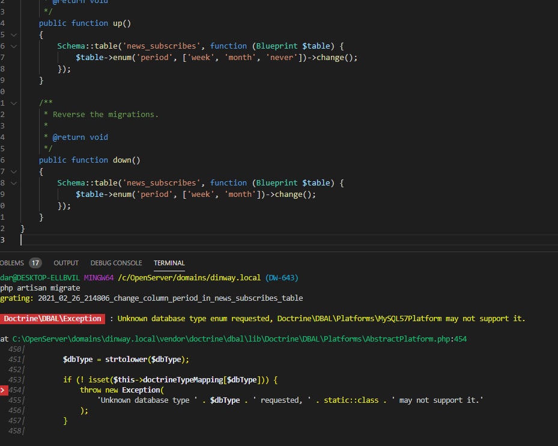Click 'public function up()' text
The height and width of the screenshot is (446, 558).
[85, 23]
